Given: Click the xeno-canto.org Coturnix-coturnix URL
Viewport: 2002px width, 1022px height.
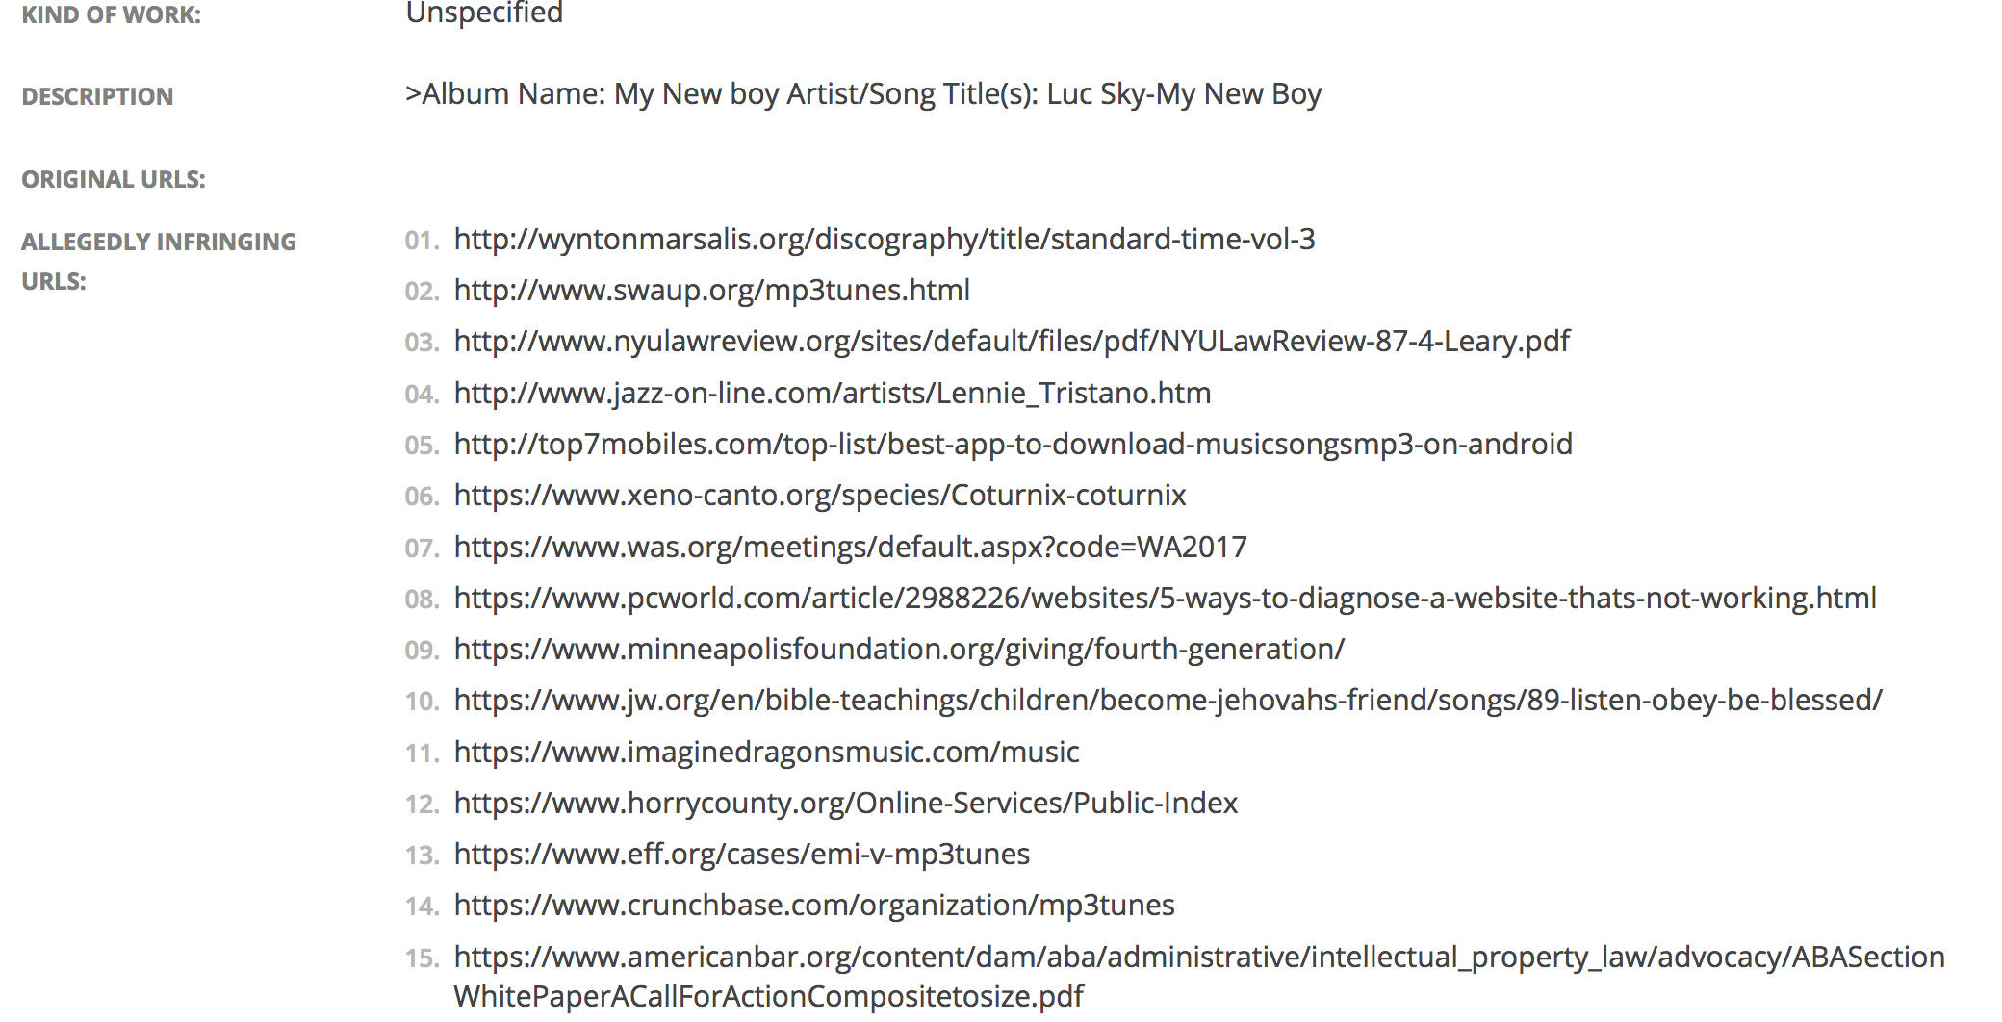Looking at the screenshot, I should (x=820, y=495).
